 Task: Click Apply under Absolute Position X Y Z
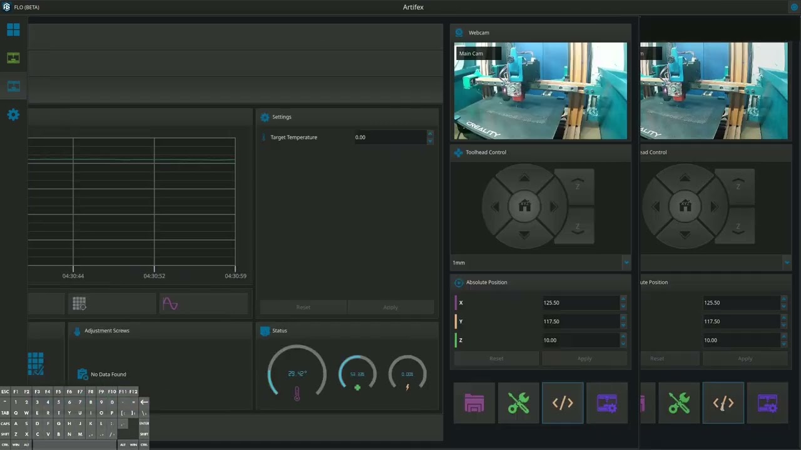tap(584, 358)
